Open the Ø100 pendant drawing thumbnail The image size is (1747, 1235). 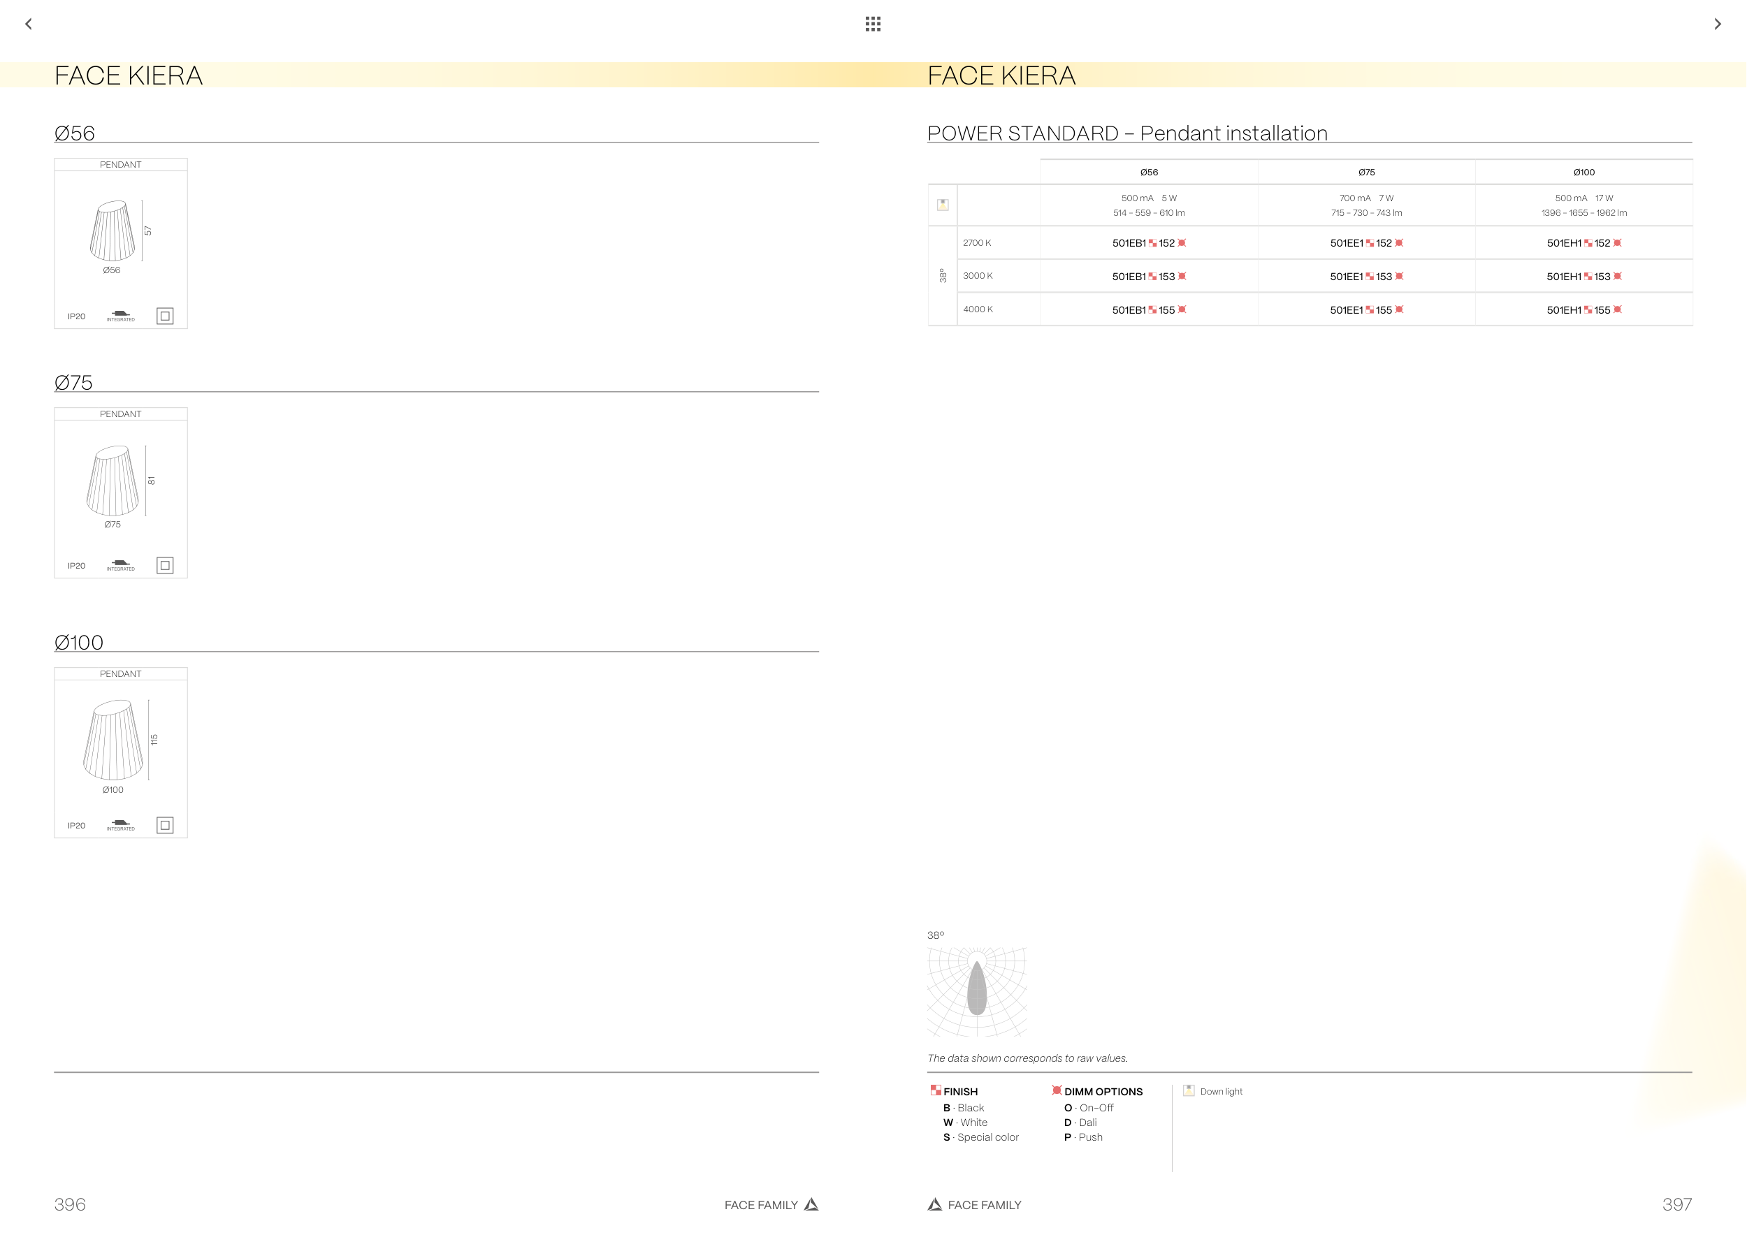[x=113, y=740]
